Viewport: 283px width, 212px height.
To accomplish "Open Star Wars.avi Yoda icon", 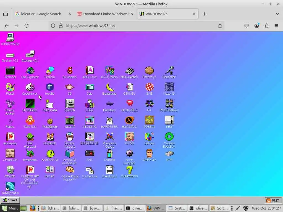I will click(x=30, y=140).
